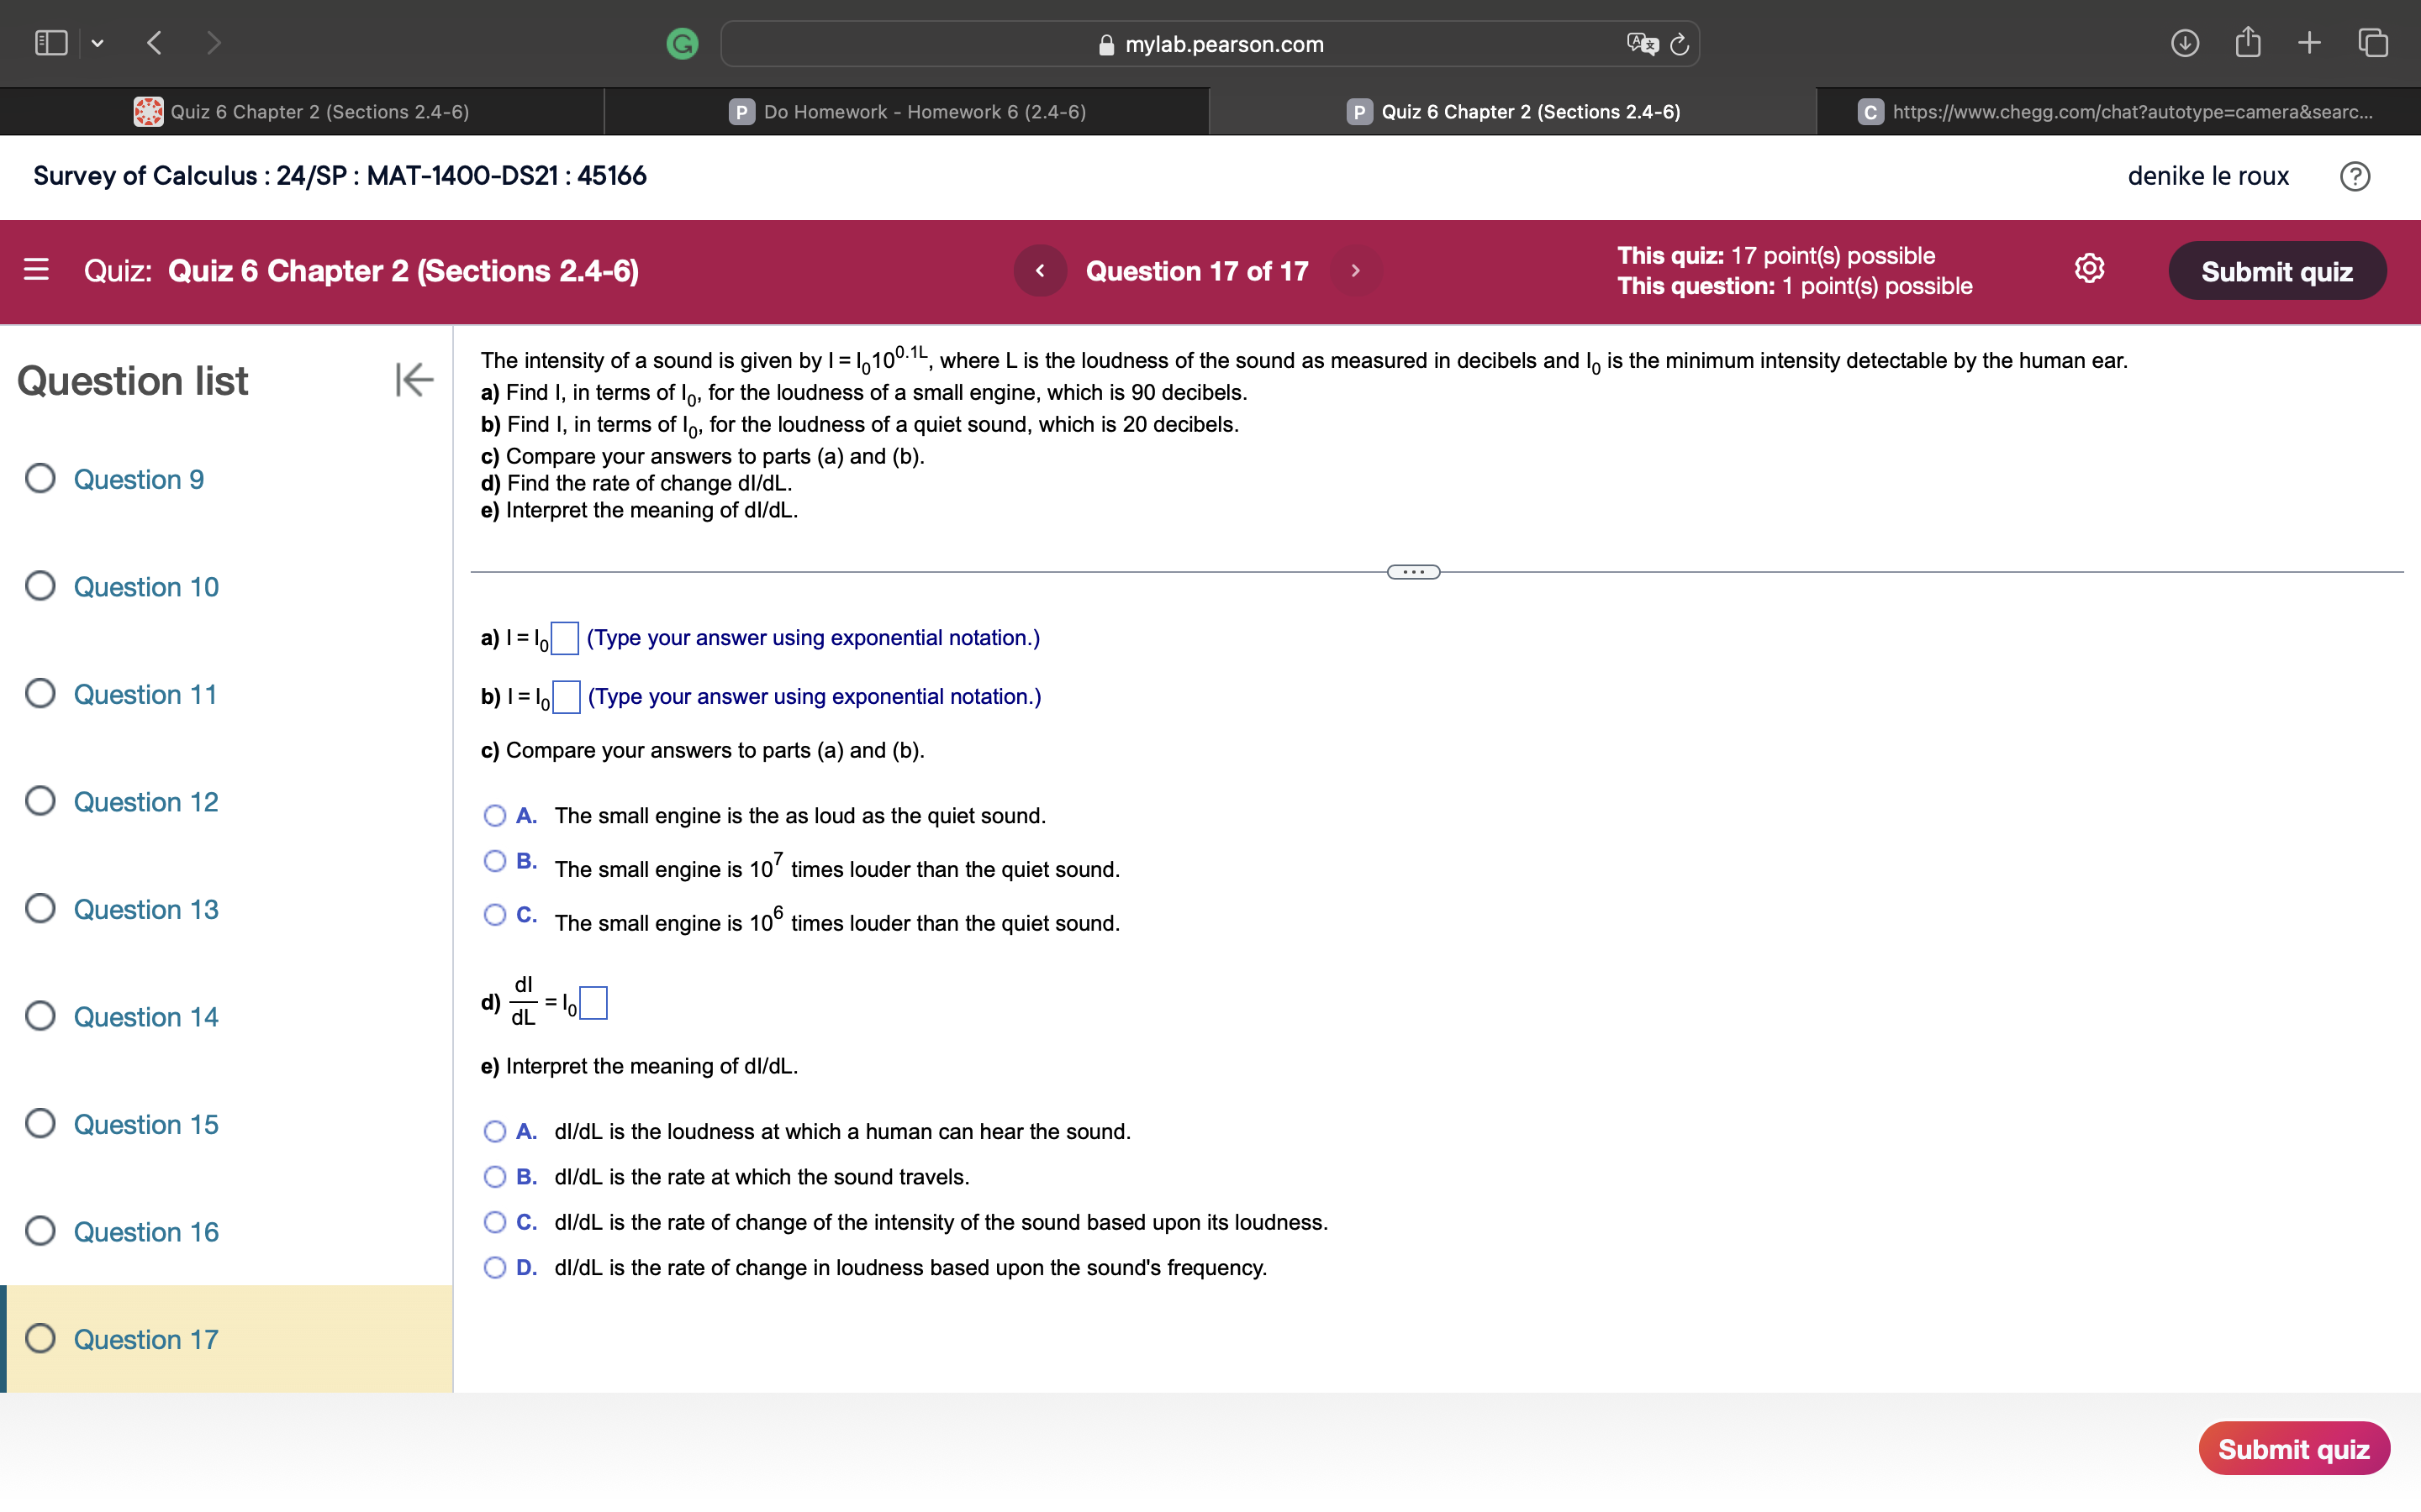The height and width of the screenshot is (1512, 2421).
Task: Open the sidebar dropdown chevron near top left
Action: pyautogui.click(x=98, y=43)
